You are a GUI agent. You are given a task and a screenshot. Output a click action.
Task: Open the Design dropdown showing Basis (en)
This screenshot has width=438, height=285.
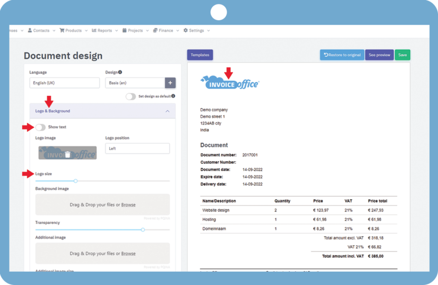[135, 83]
